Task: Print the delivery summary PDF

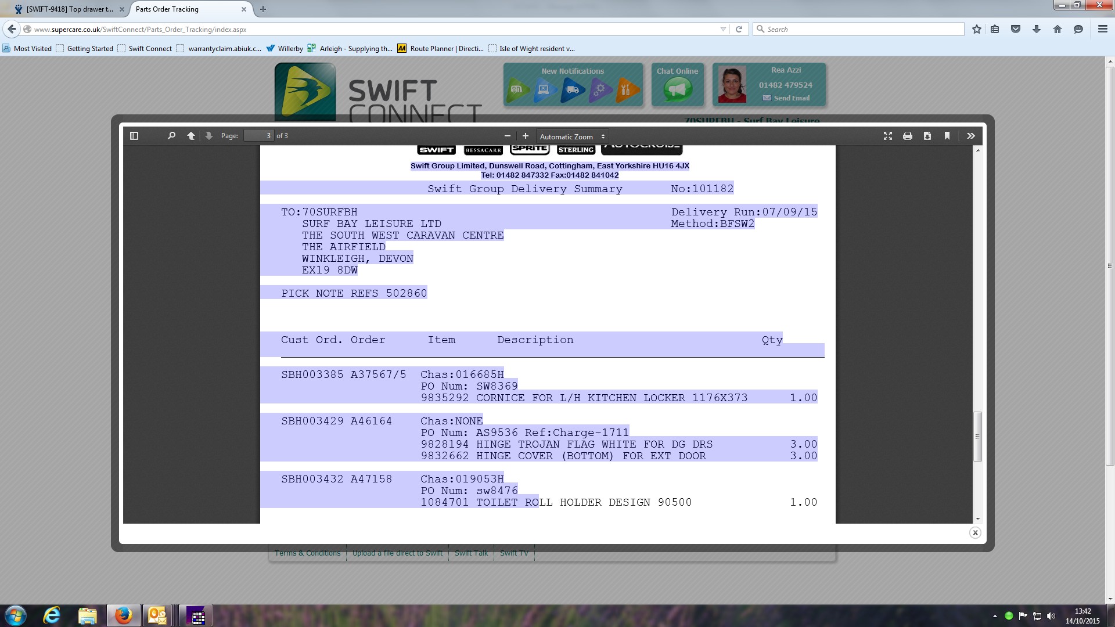Action: 907,136
